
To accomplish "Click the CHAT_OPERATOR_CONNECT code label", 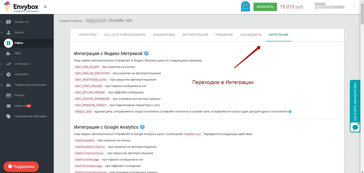I will point(91,105).
